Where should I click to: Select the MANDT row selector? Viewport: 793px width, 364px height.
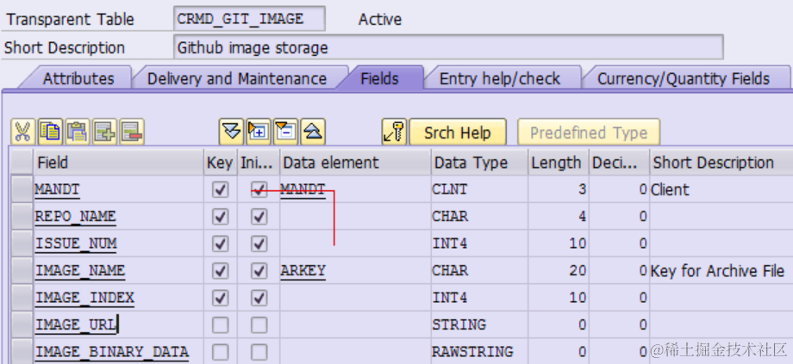click(x=22, y=190)
